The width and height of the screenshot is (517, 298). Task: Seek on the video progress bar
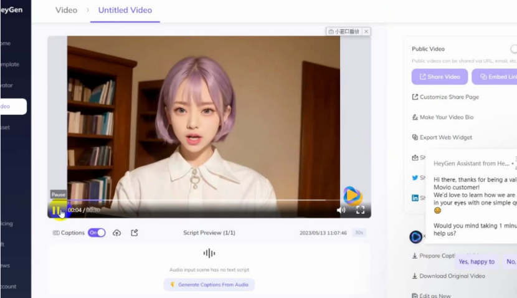coord(187,201)
